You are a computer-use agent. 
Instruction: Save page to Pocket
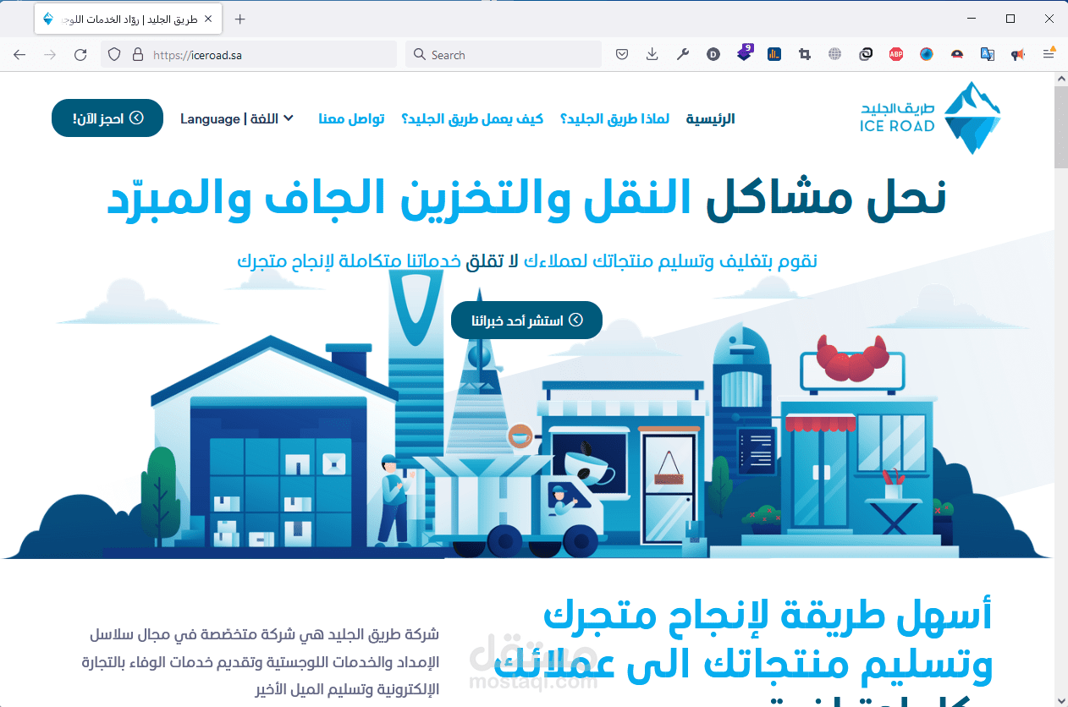[622, 53]
